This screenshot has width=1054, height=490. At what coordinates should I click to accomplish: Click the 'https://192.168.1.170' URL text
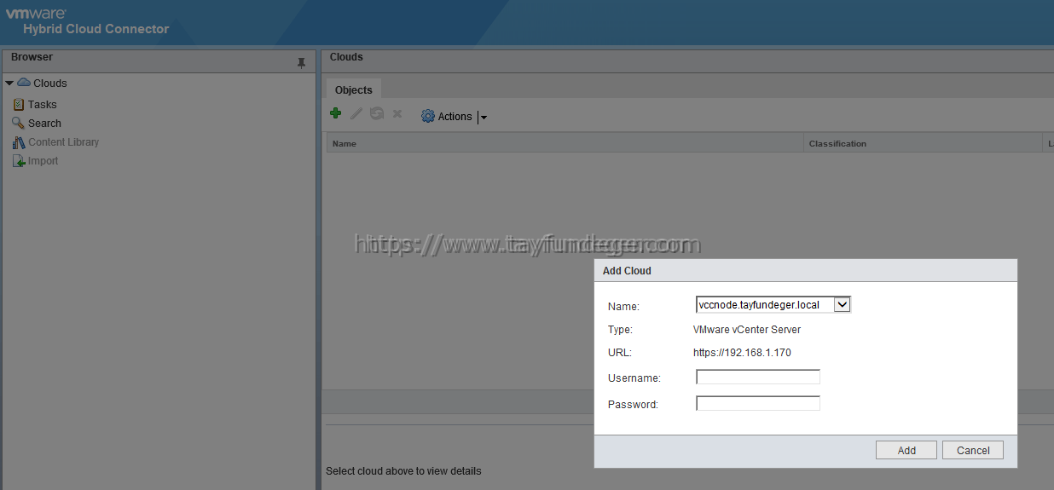(x=742, y=352)
